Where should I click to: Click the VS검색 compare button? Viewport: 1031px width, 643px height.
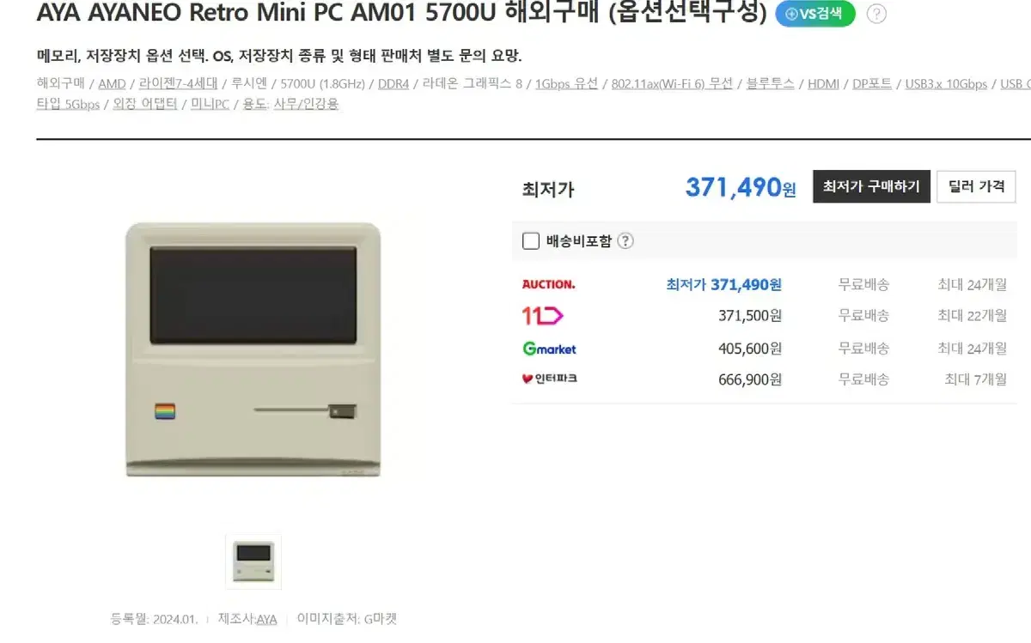[815, 14]
